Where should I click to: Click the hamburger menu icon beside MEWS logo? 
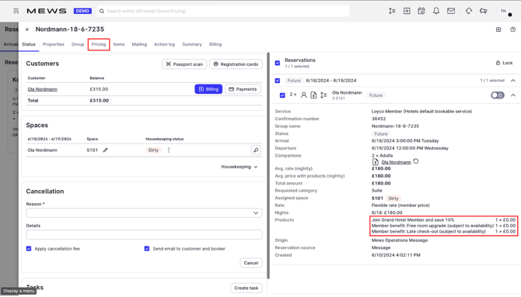point(16,11)
